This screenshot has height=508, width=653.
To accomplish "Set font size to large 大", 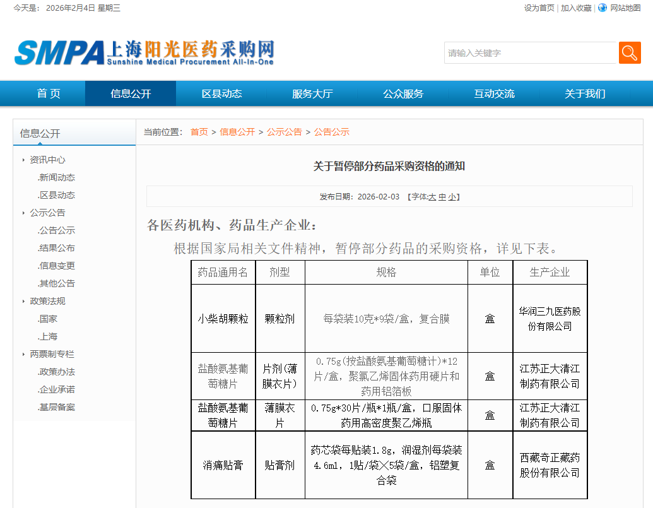I will [x=432, y=197].
